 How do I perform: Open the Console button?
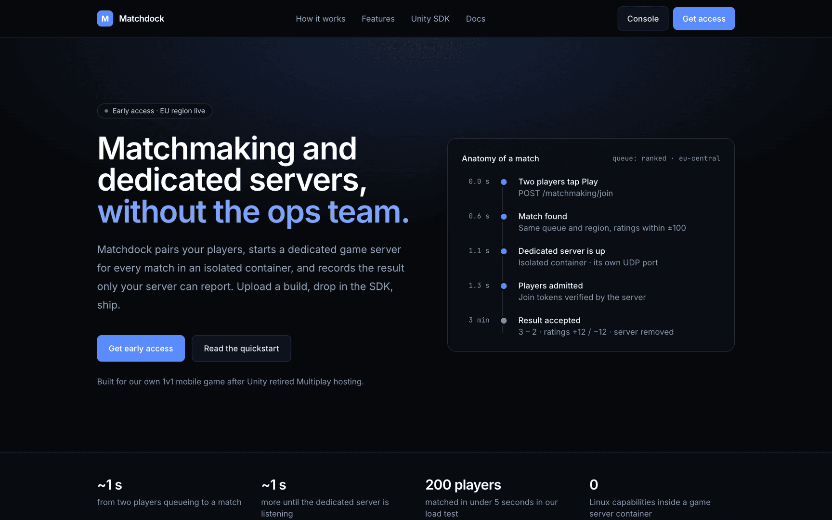(643, 18)
